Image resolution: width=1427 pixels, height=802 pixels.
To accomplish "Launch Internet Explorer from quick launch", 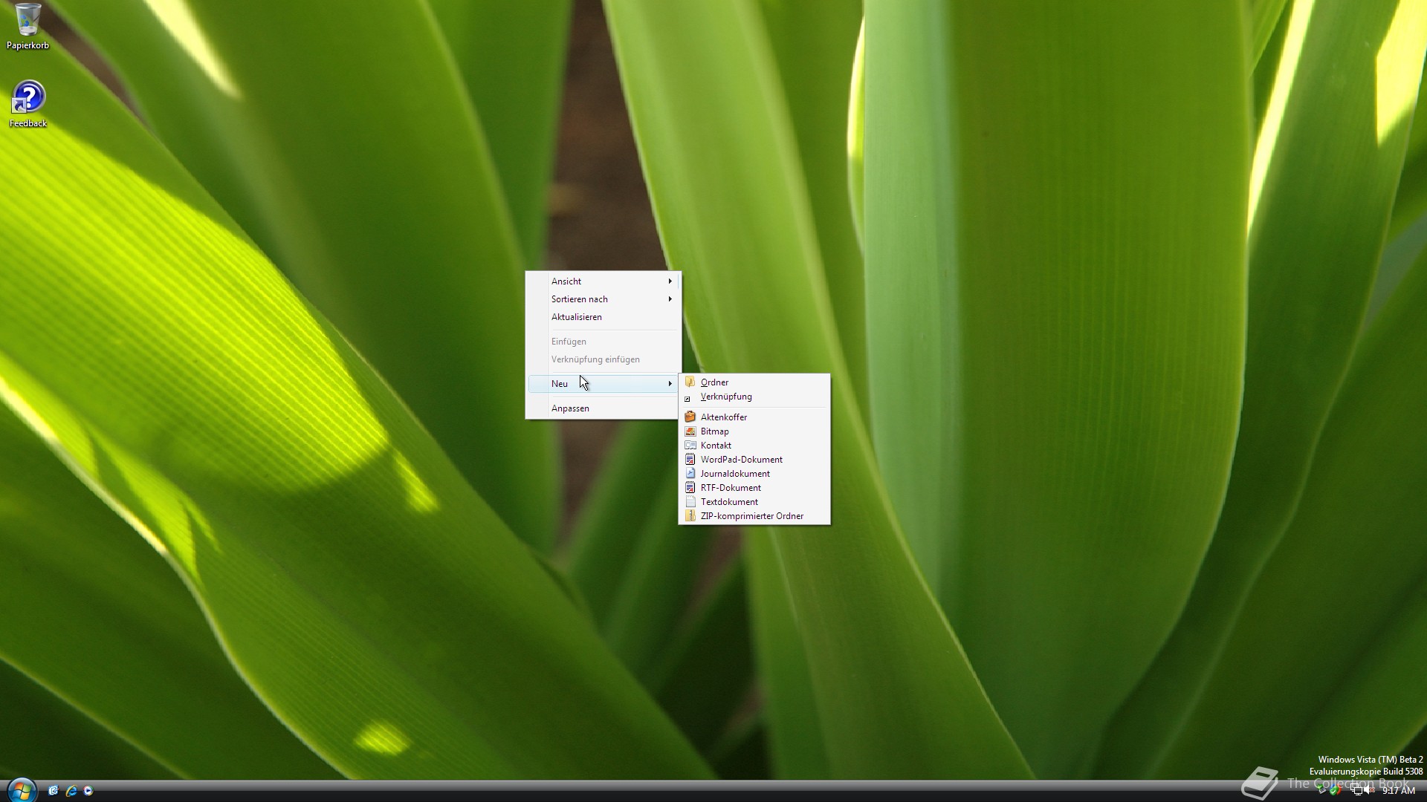I will tap(71, 791).
